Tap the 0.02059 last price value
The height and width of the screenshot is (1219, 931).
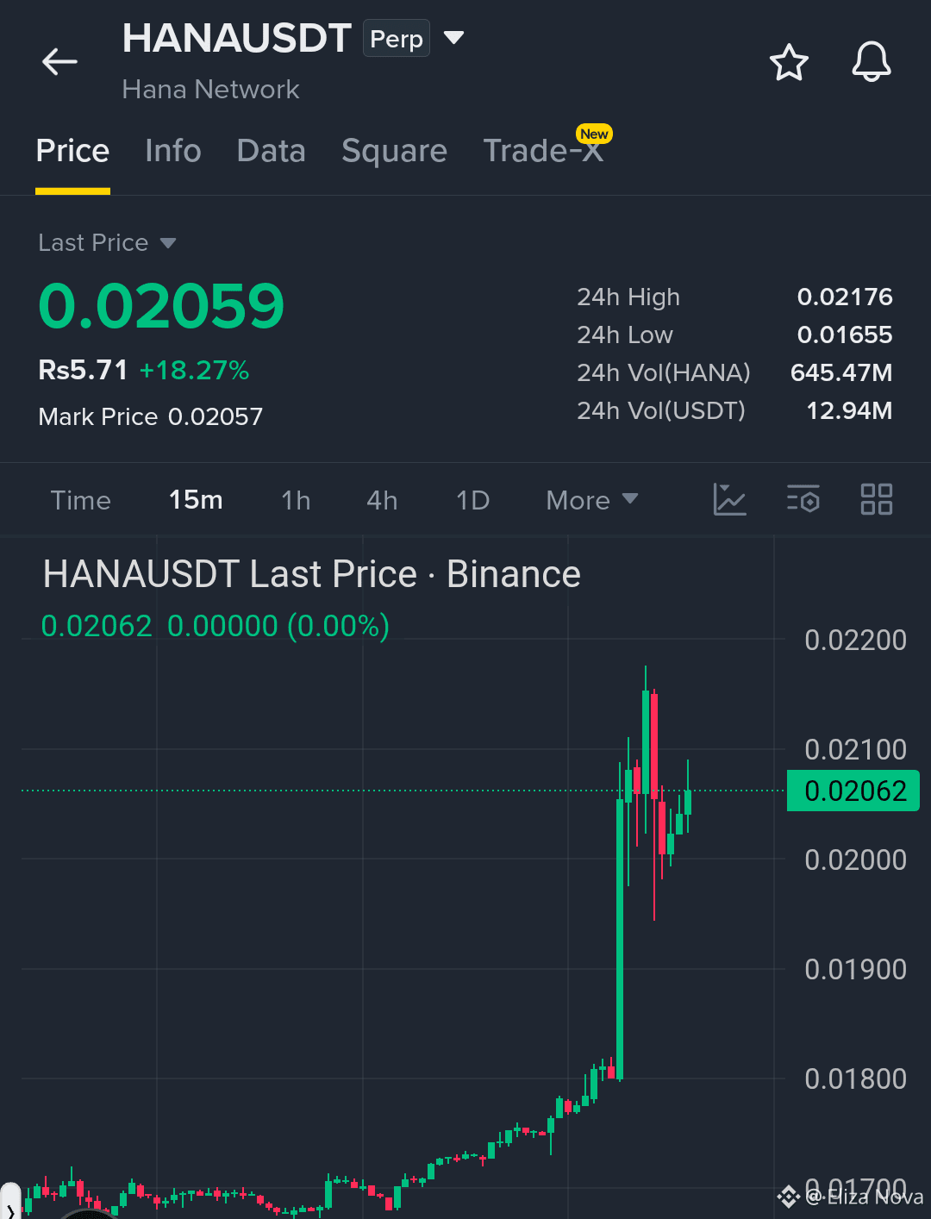(161, 306)
